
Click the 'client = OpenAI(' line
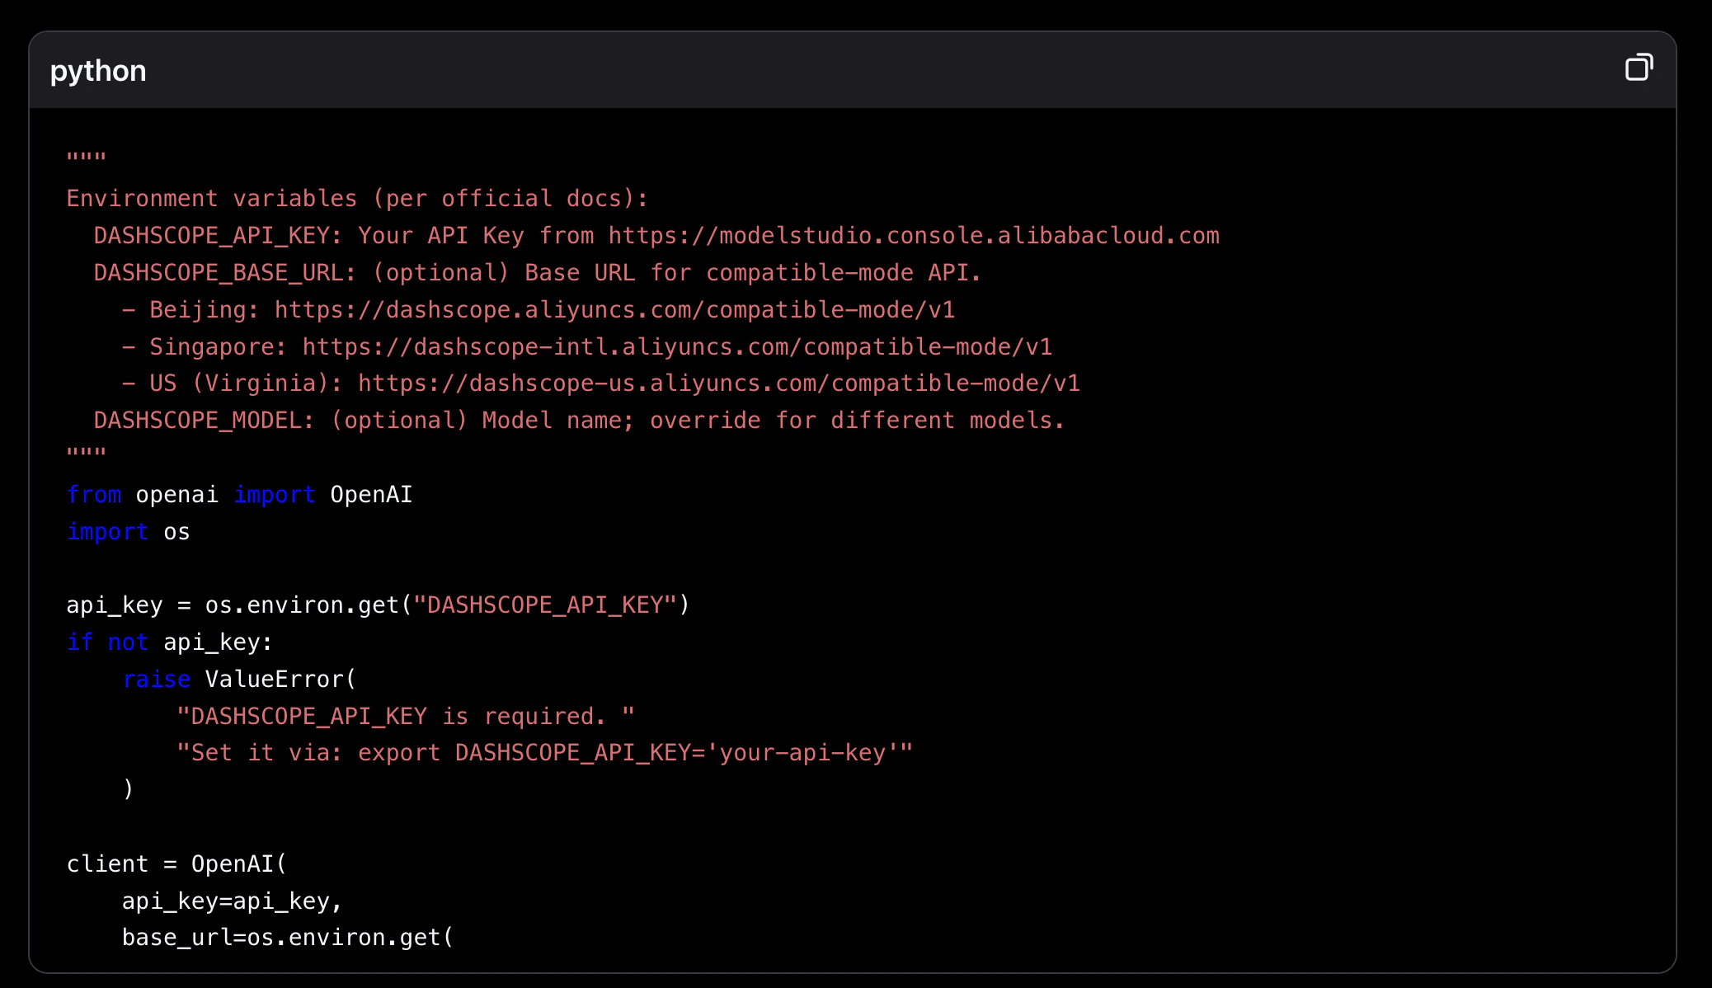tap(176, 864)
